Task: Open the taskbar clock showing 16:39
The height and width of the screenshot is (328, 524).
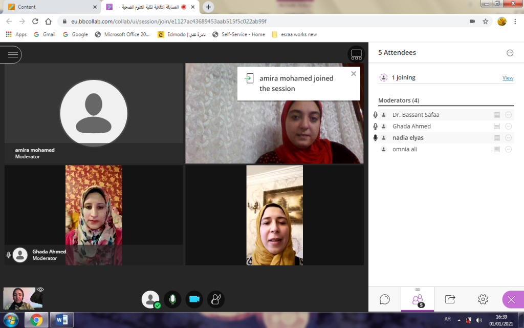Action: tap(501, 320)
